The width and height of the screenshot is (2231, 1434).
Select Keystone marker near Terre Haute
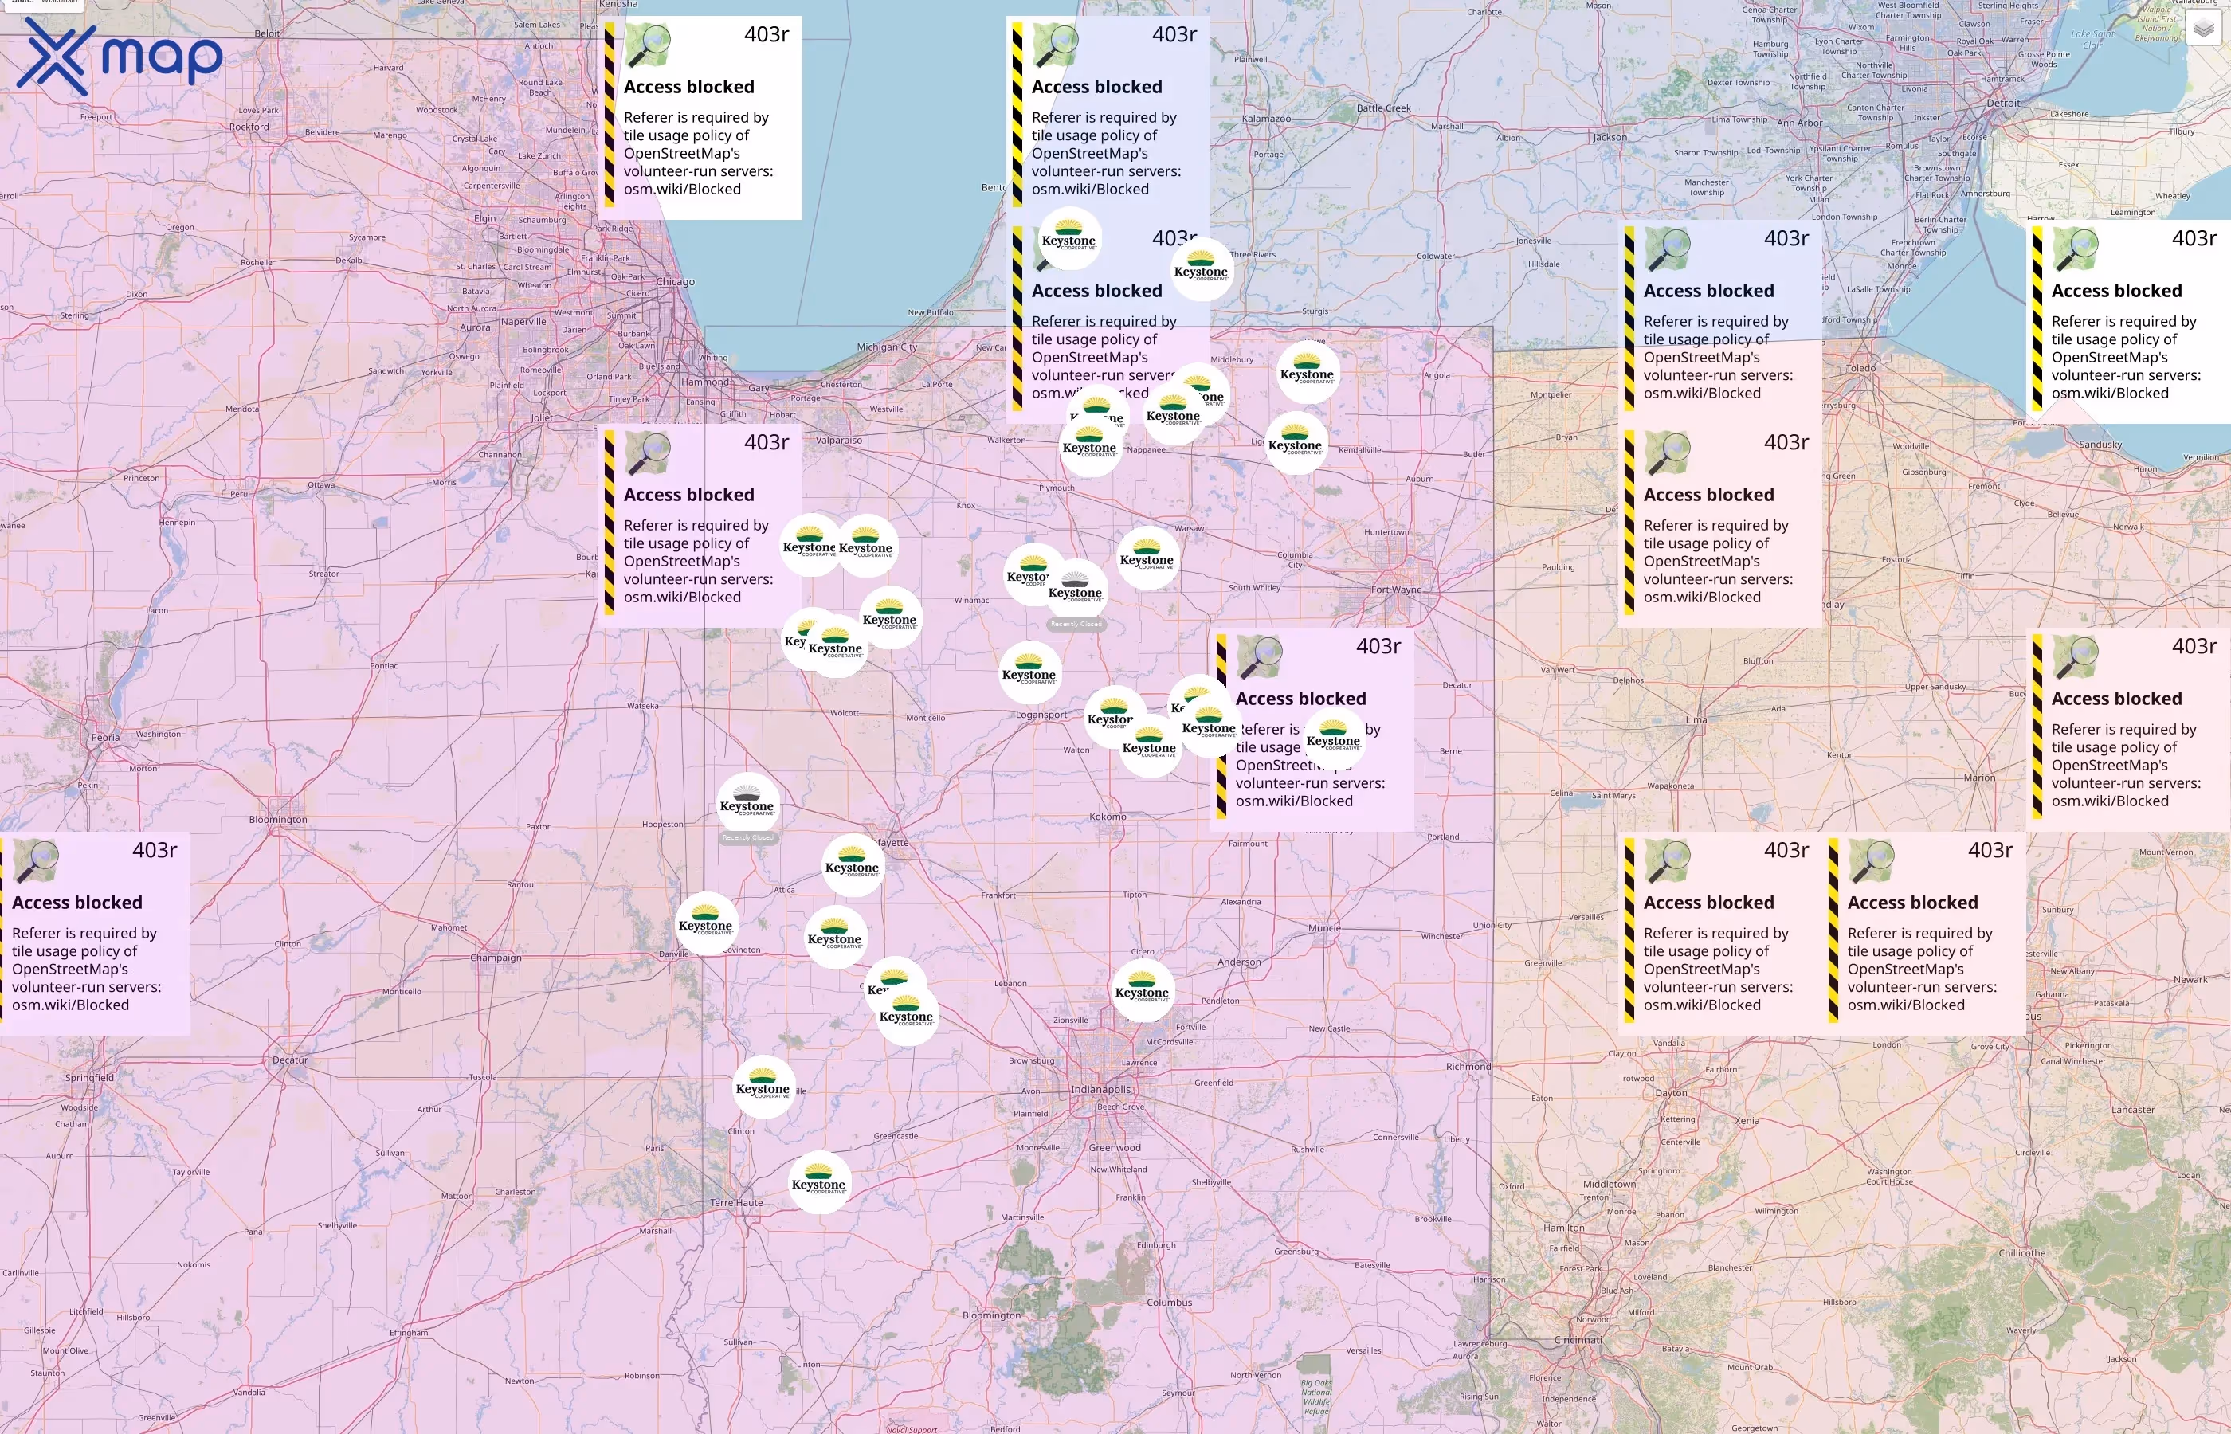pos(819,1182)
